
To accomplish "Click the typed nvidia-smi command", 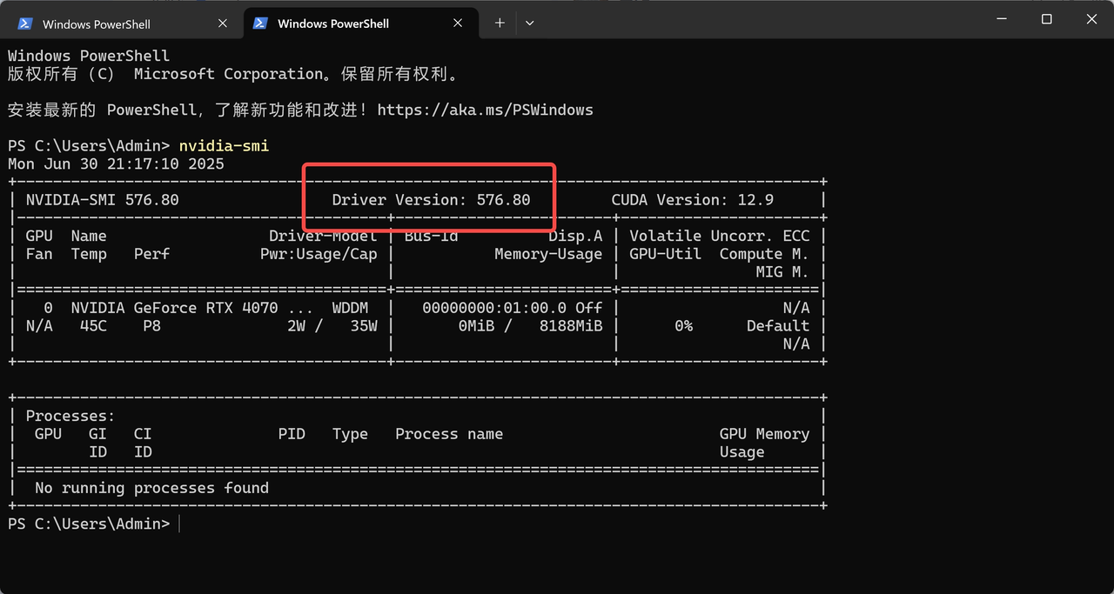I will click(224, 146).
